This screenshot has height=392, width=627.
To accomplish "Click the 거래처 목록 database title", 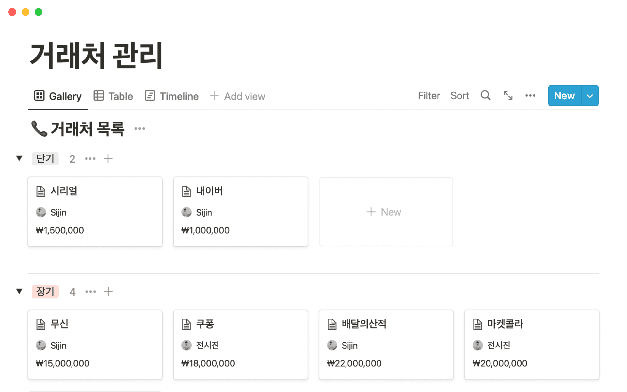I will (88, 128).
